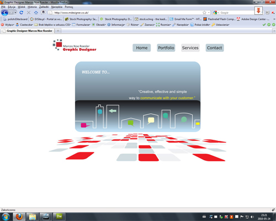Click the browser Back arrow button
The height and width of the screenshot is (221, 276).
(5, 13)
